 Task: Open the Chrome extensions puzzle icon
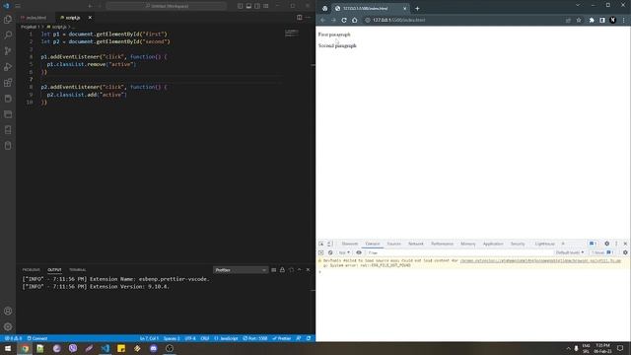click(x=592, y=20)
